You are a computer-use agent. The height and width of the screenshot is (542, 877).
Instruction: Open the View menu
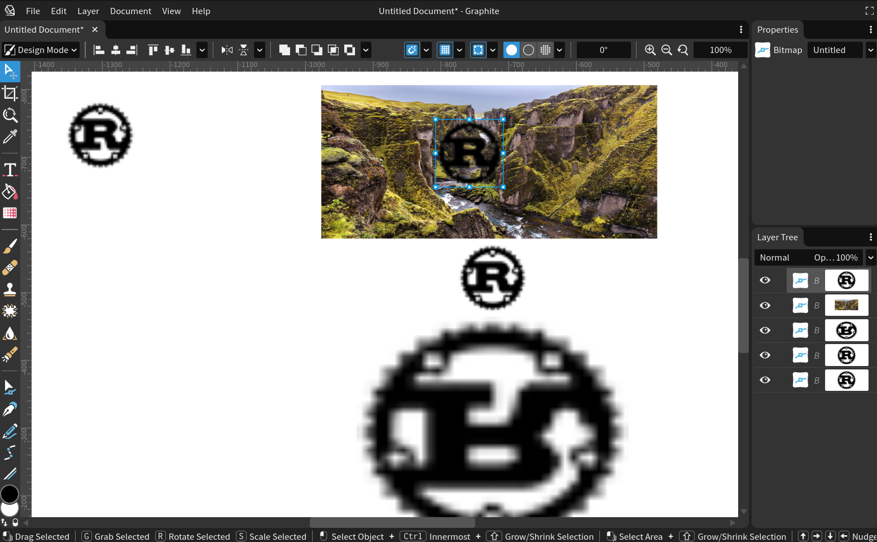coord(172,11)
